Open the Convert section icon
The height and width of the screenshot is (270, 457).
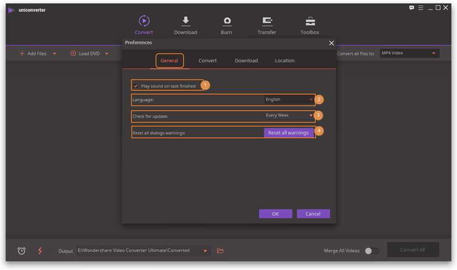click(x=144, y=21)
